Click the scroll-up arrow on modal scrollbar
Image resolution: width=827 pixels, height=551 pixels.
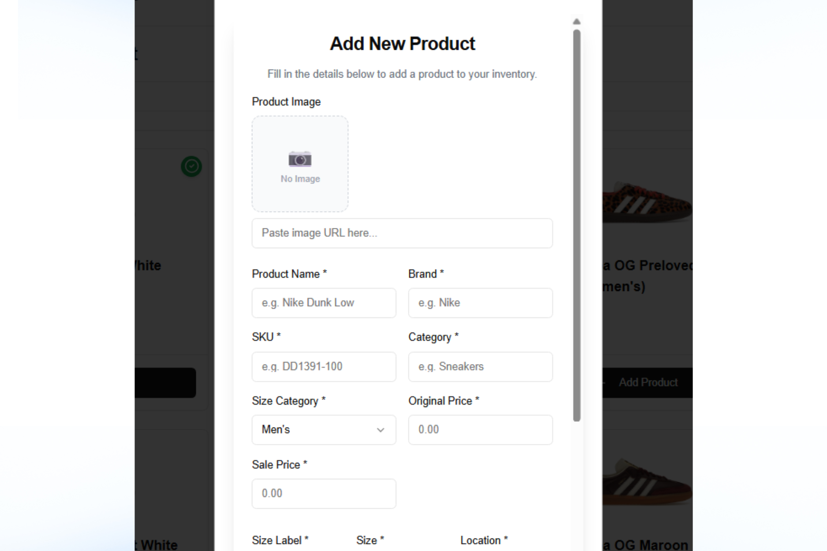(x=576, y=21)
